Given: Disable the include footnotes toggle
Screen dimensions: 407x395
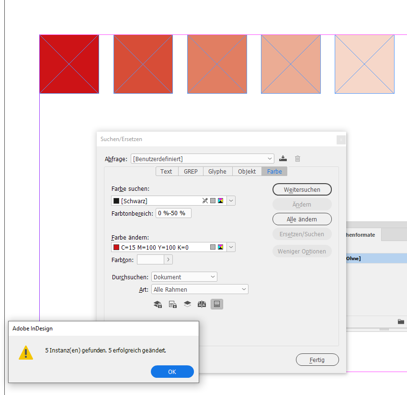Looking at the screenshot, I should tap(217, 304).
